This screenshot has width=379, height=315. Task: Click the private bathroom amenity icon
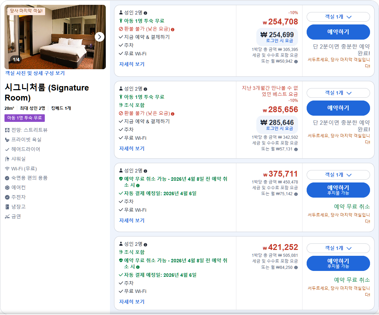click(x=7, y=140)
